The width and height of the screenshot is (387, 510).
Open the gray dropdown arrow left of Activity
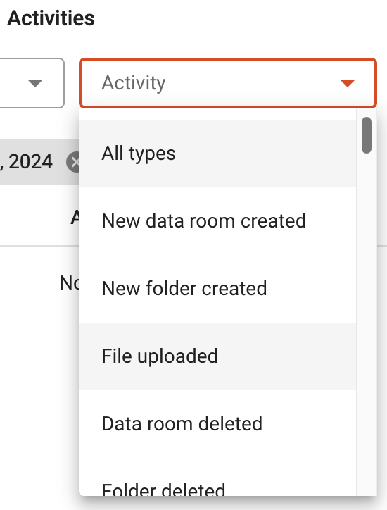pyautogui.click(x=35, y=84)
